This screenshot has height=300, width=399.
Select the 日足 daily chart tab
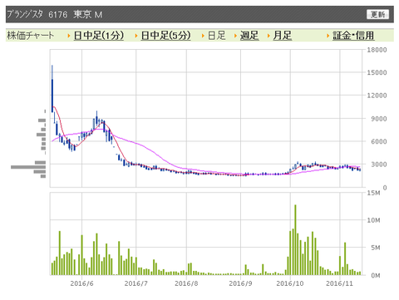(x=216, y=36)
